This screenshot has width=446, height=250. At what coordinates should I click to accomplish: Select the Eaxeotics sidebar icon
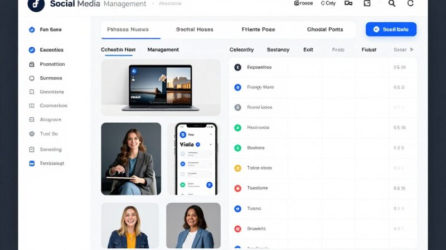click(x=32, y=50)
